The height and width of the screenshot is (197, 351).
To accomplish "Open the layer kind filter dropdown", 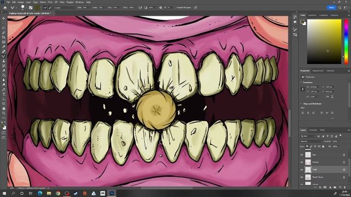I will click(308, 136).
